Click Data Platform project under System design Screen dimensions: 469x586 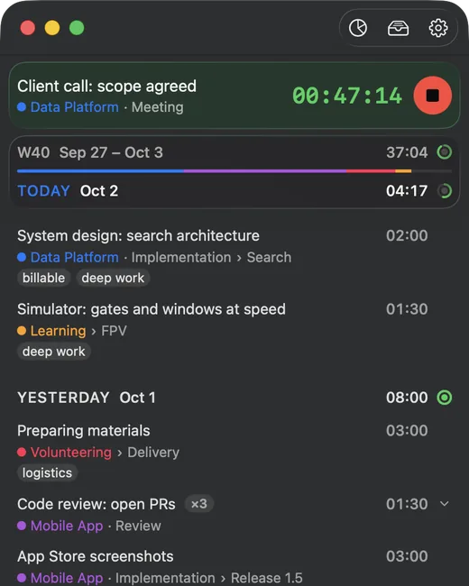point(75,258)
